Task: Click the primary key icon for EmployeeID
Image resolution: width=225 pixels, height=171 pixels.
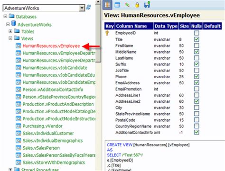Action: (x=107, y=33)
